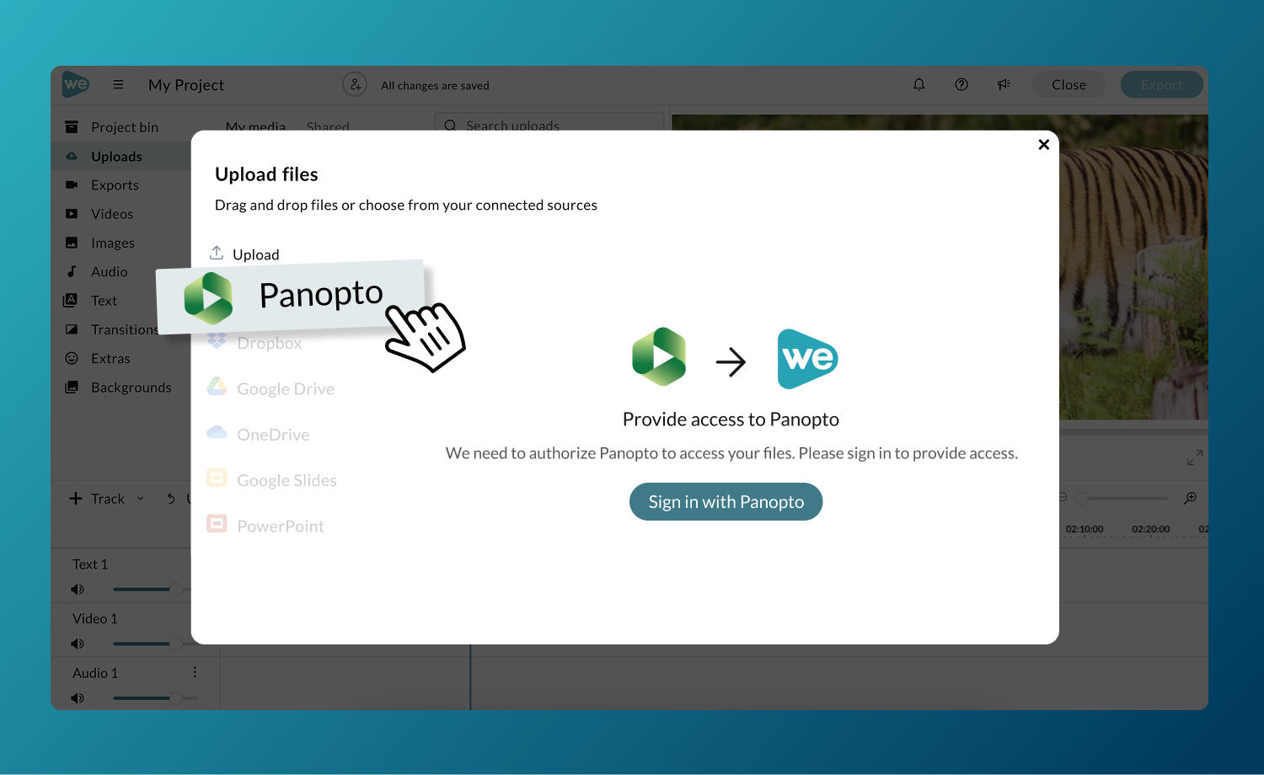The image size is (1264, 775).
Task: Click Sign in with Panopto
Action: (726, 501)
